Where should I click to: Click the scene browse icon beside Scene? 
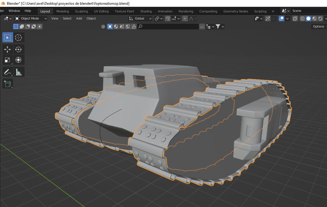(x=286, y=11)
